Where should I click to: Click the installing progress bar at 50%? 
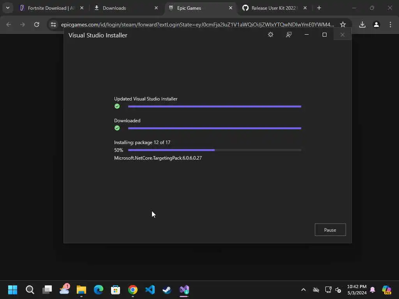pos(215,150)
